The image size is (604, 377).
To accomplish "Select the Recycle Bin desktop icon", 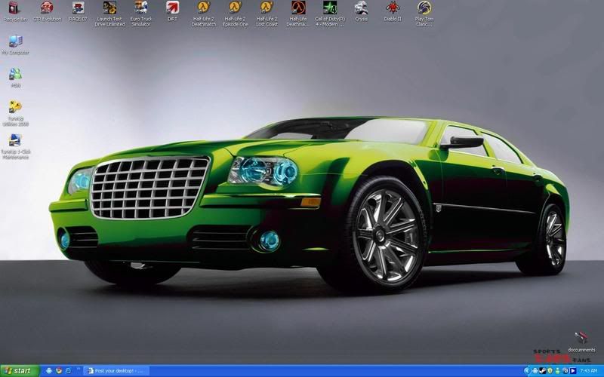I will (14, 10).
